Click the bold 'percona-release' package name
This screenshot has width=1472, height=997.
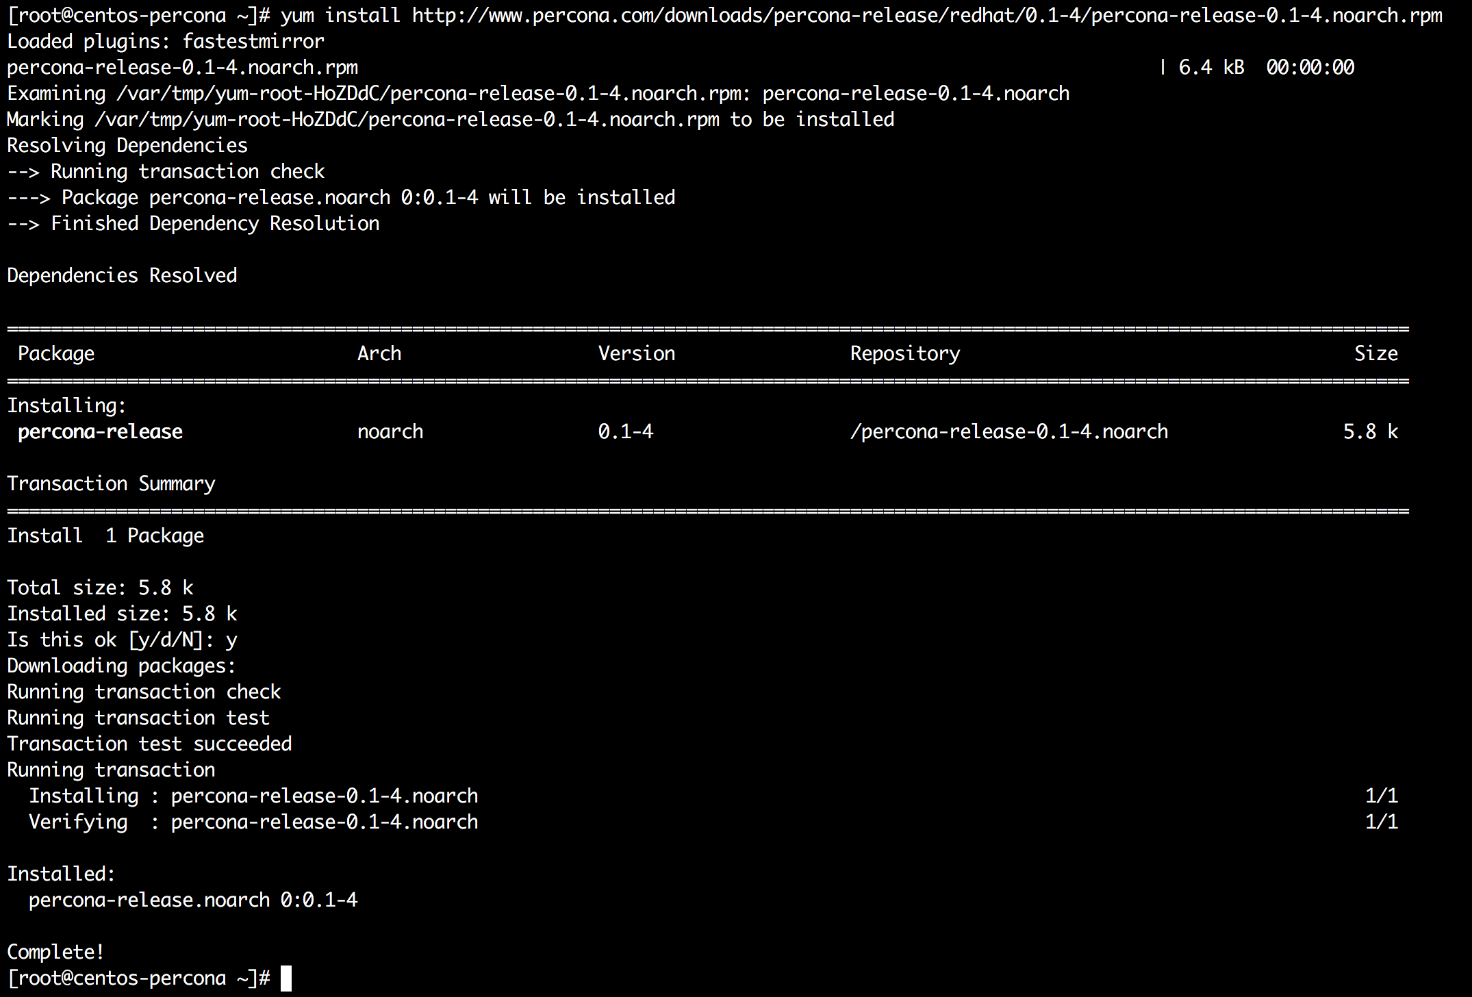tap(100, 431)
